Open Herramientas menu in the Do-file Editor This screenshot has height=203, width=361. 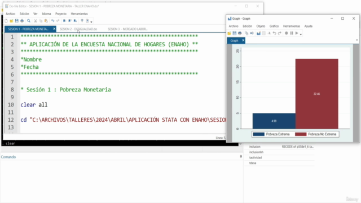(79, 14)
